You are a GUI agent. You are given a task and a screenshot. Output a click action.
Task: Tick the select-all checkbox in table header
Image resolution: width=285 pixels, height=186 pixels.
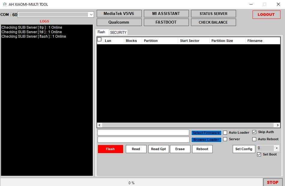[x=99, y=39]
